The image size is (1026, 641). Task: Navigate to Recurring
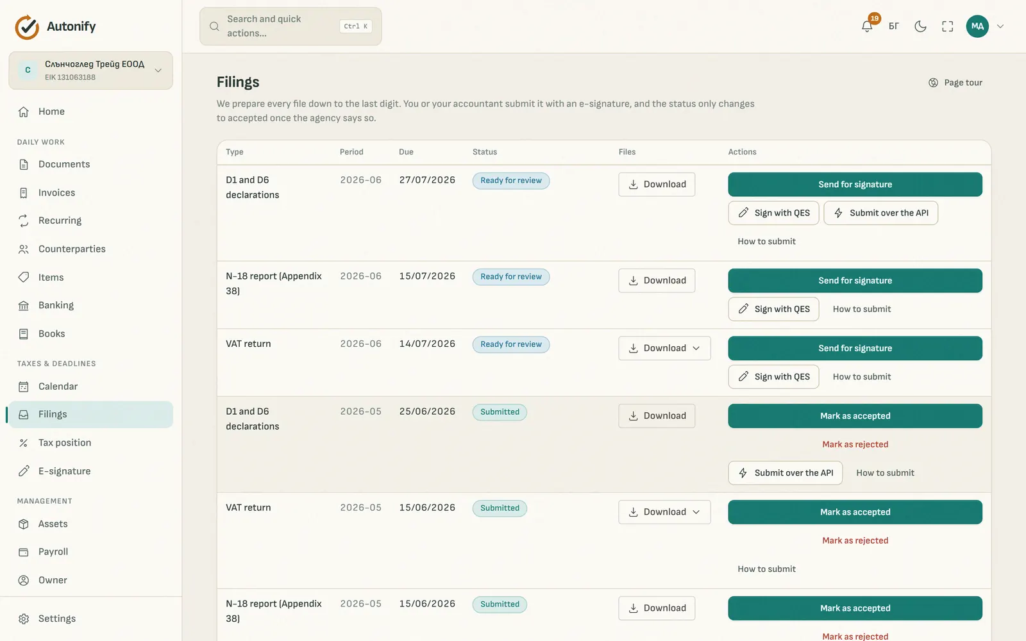coord(90,221)
